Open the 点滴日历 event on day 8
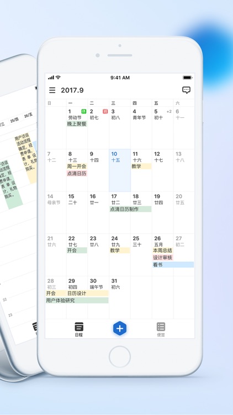This screenshot has height=415, width=233. coord(77,174)
